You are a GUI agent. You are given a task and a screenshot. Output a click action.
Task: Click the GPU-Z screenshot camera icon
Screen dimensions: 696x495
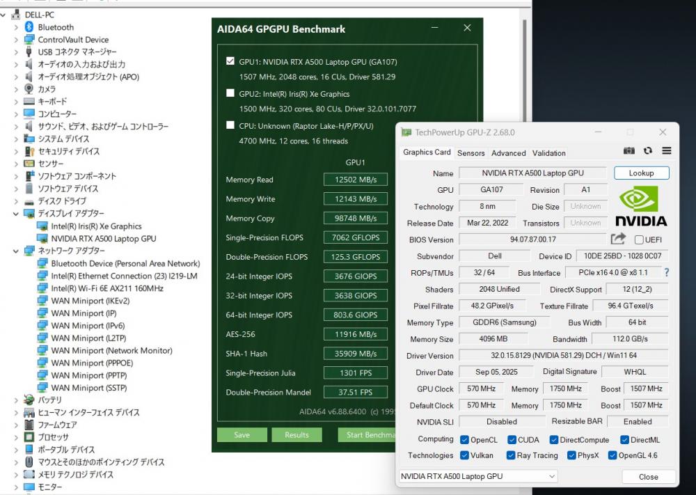(x=629, y=151)
